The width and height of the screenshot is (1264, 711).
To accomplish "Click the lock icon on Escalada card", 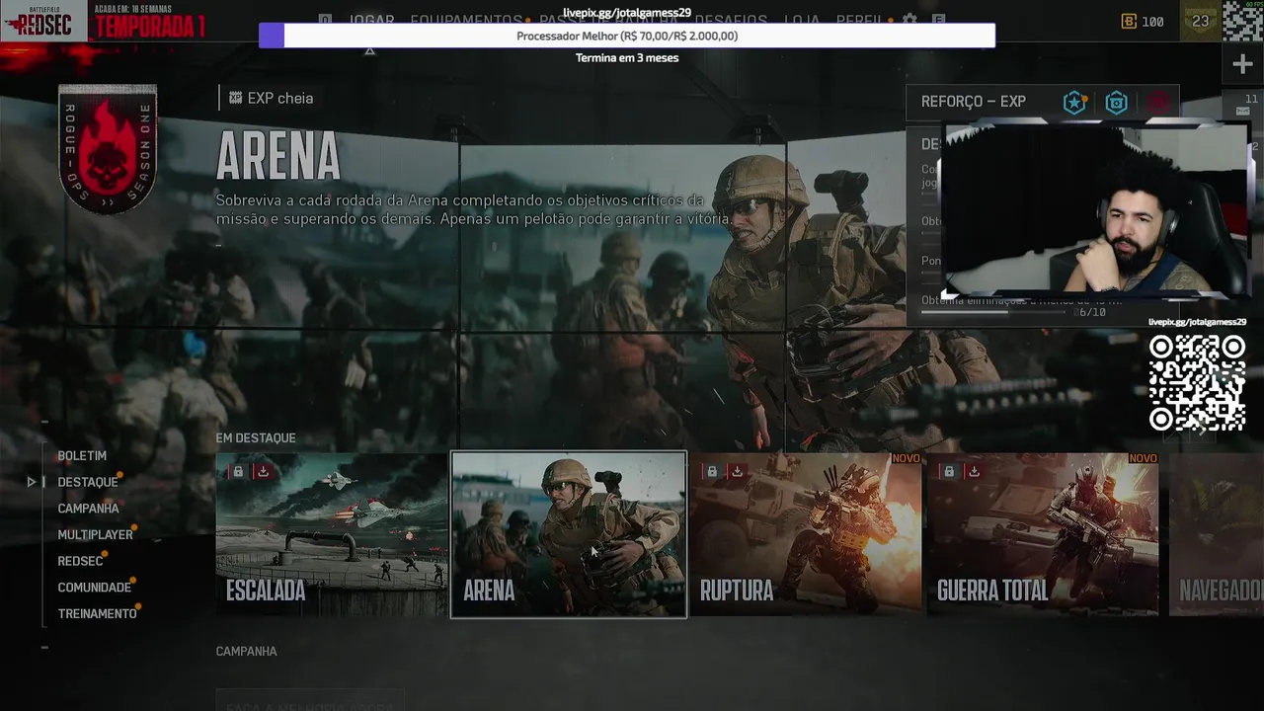I will (x=238, y=472).
